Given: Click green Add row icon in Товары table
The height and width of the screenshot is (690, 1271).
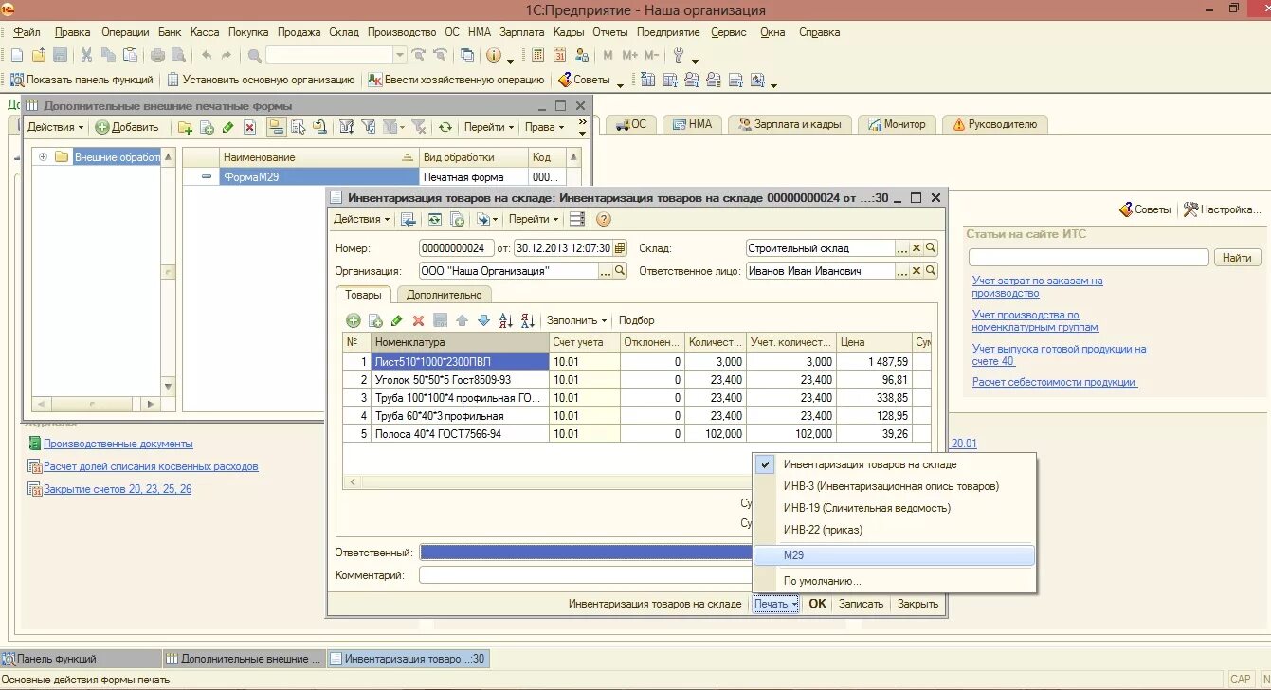Looking at the screenshot, I should pyautogui.click(x=353, y=320).
